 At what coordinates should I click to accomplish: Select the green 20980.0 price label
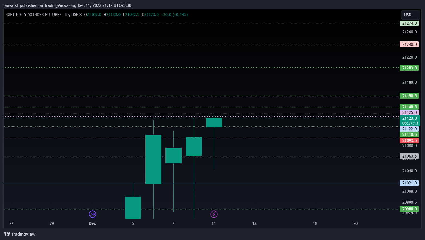(409, 209)
